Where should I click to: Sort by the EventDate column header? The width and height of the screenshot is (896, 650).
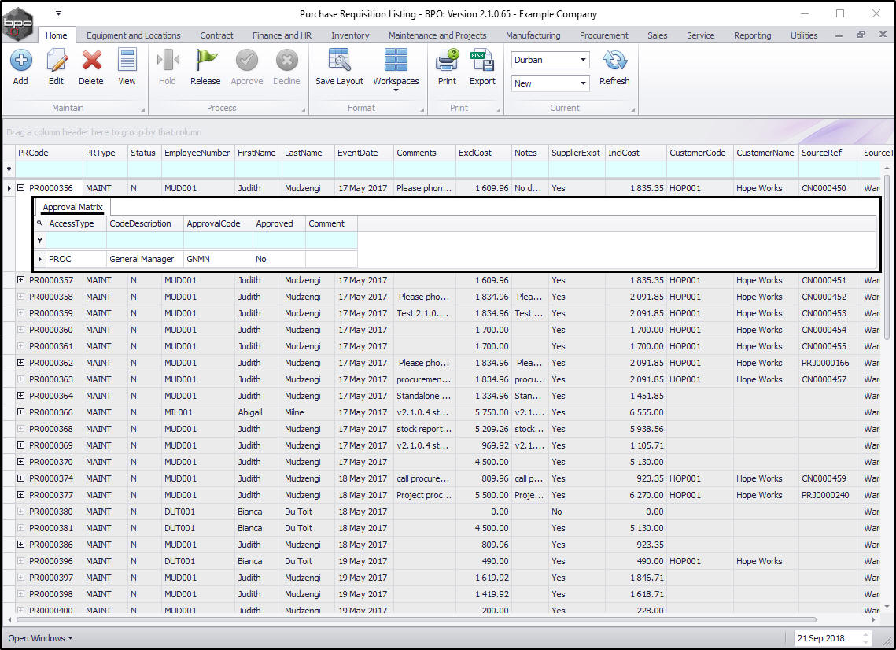click(358, 153)
